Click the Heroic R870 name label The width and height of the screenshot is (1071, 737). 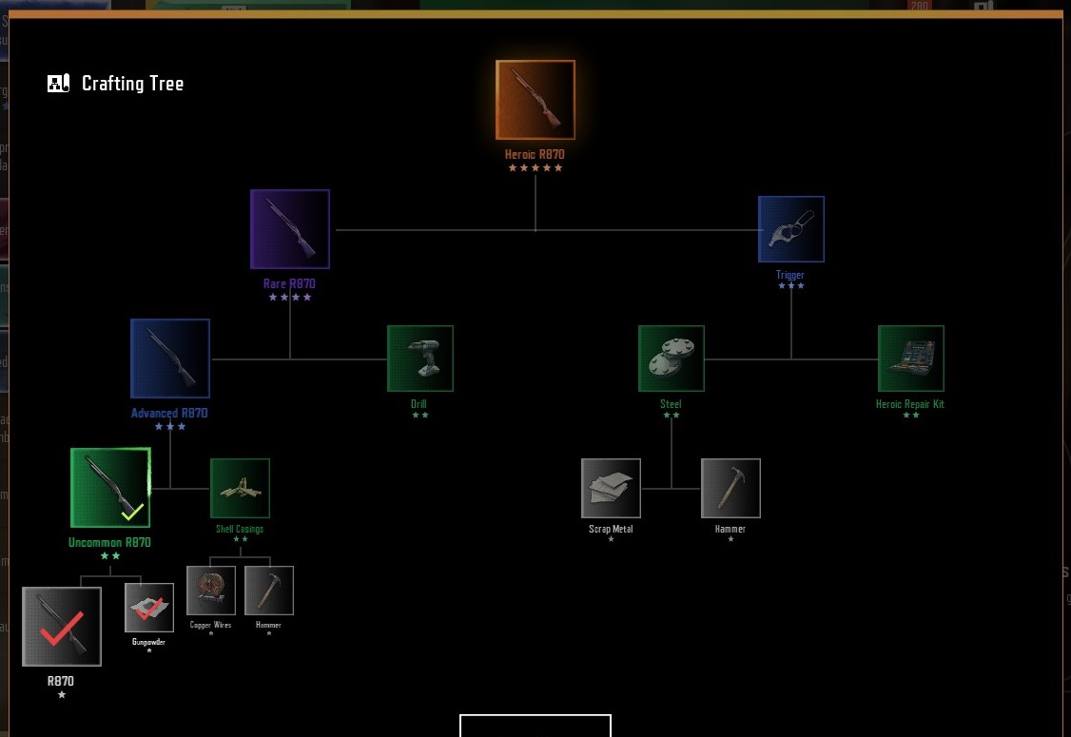coord(535,154)
